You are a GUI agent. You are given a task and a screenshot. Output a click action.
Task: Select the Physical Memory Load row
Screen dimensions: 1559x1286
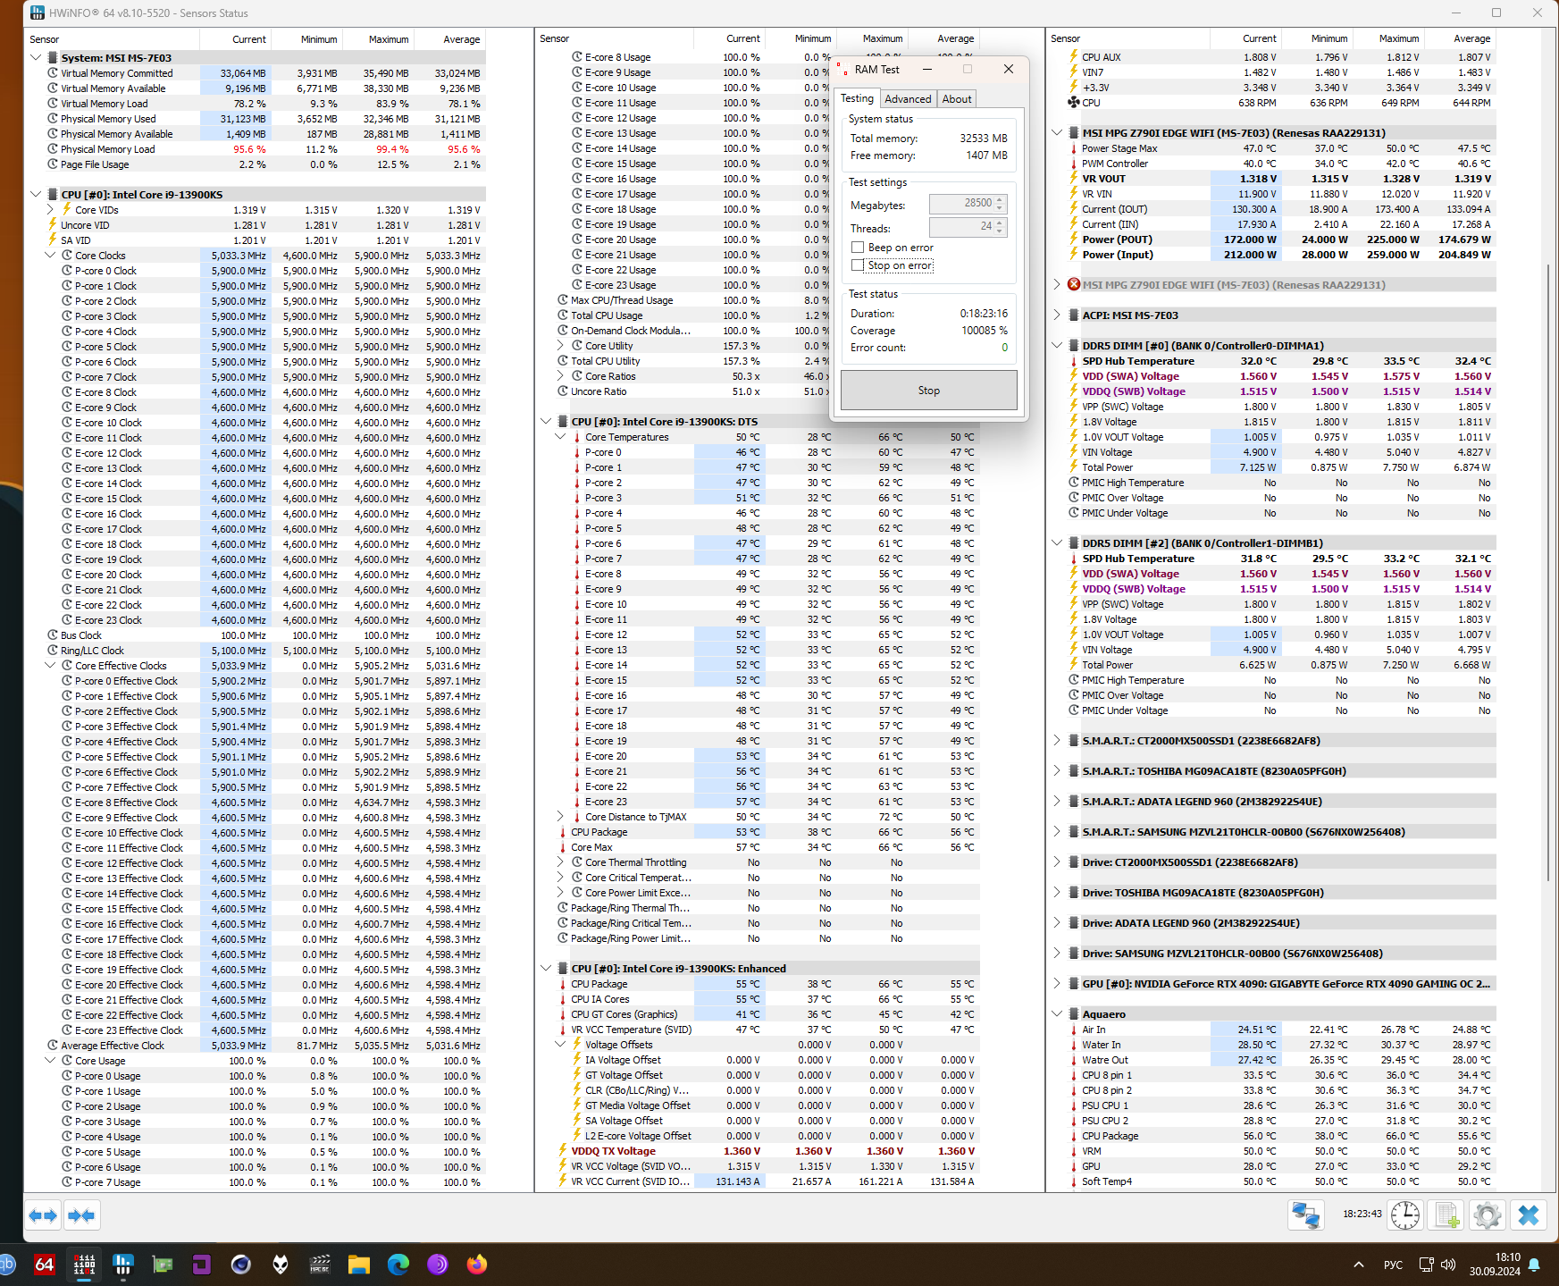tap(256, 149)
